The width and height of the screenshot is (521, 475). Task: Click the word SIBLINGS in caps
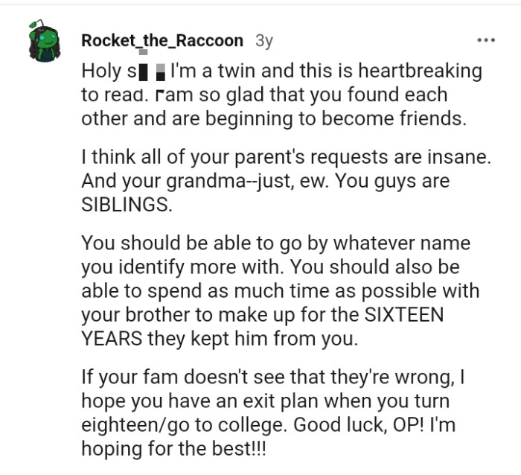click(125, 205)
